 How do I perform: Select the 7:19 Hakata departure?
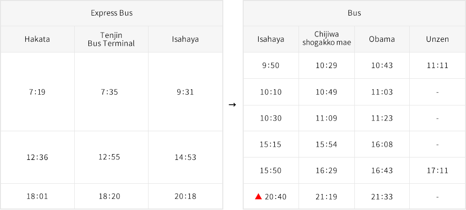click(x=37, y=92)
